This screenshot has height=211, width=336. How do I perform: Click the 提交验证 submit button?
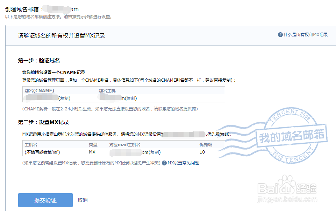(45, 200)
